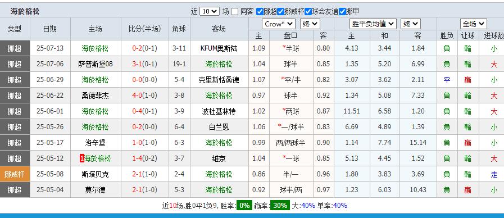
Task: Open the 桑德菲杰 team link
Action: click(95, 96)
